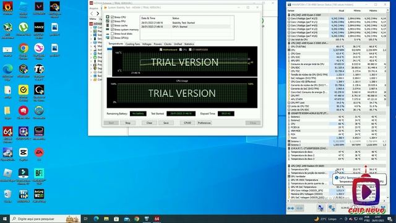Click the Clear button

149,123
